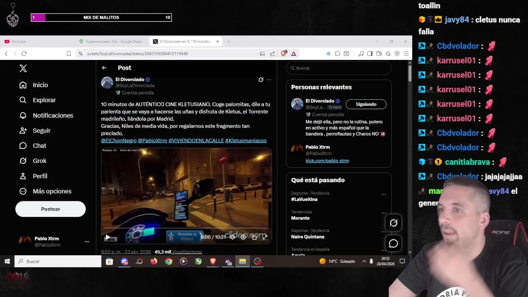Open El Divorciado's profile avatar in post
This screenshot has width=528, height=297.
click(x=107, y=82)
